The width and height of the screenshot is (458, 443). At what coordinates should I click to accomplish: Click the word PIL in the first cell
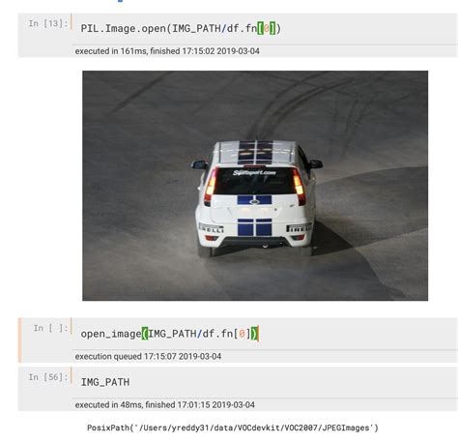[x=90, y=29]
